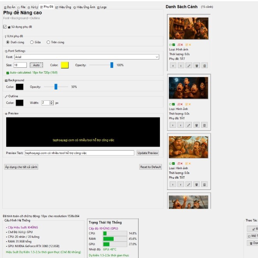Delete the first scene using trash icon
Viewport: 258px width, 258px height.
[197, 66]
